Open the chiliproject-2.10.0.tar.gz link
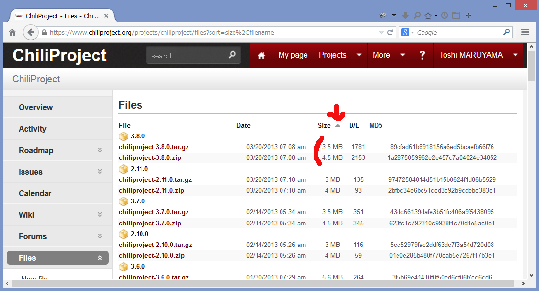Viewport: 539px width, 291px height. pos(155,245)
